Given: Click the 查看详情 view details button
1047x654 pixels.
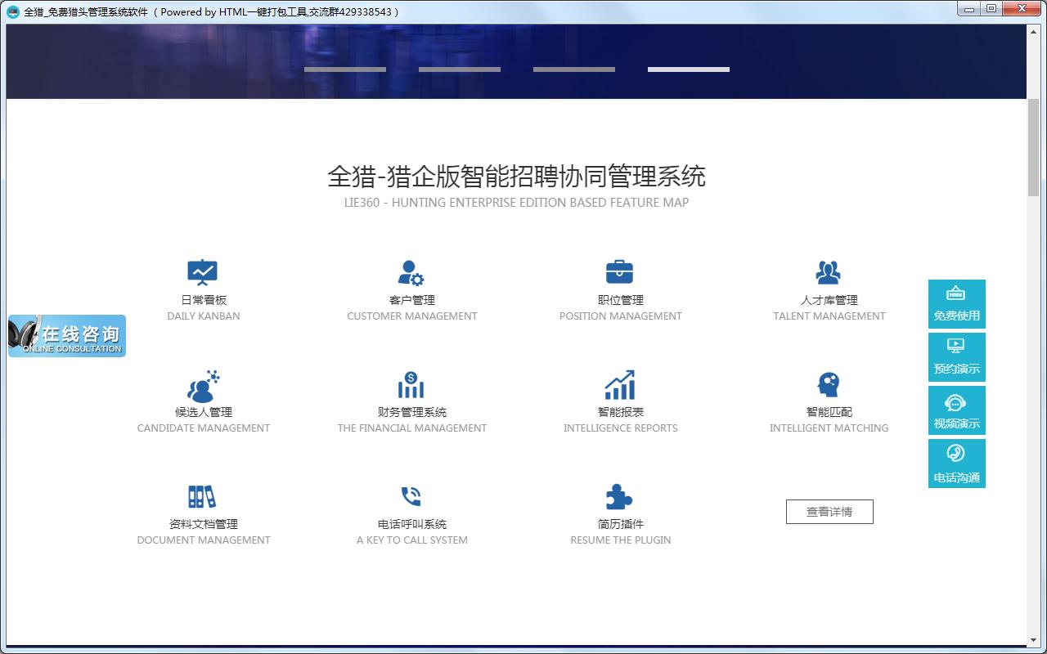Looking at the screenshot, I should coord(829,512).
